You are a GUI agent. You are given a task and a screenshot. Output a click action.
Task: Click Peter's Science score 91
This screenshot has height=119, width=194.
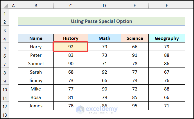[x=135, y=55]
